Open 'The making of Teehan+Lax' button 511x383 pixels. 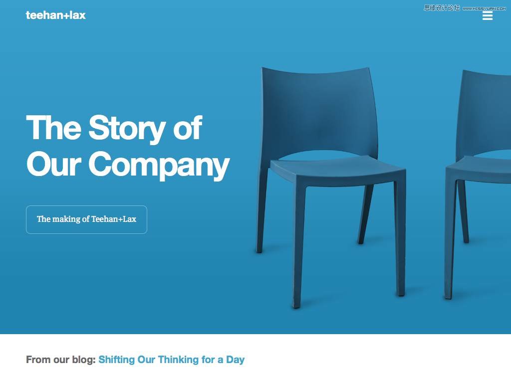86,219
